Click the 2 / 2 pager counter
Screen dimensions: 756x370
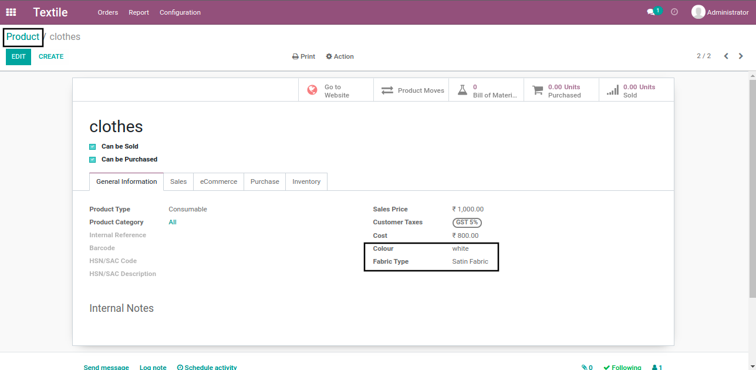coord(704,56)
